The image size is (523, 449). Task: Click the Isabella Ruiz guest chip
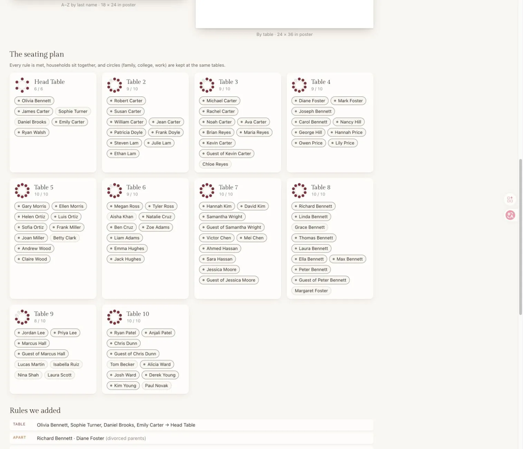click(66, 364)
